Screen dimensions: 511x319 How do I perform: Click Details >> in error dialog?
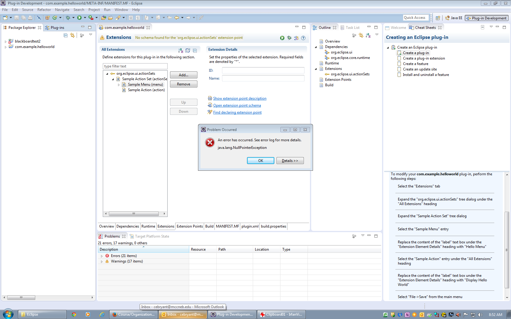[290, 161]
